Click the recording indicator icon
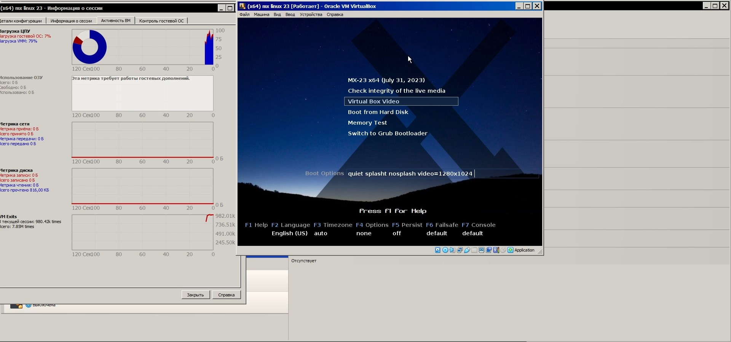The height and width of the screenshot is (342, 731). pos(489,250)
